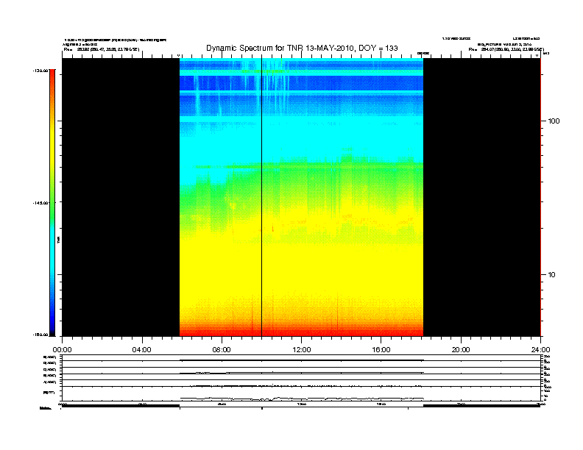
Task: Click the bottom data coverage bar before 06:00
Action: 121,406
